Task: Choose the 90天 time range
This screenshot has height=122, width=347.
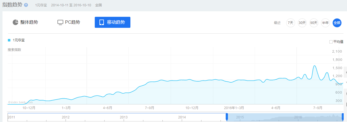Action: 314,23
